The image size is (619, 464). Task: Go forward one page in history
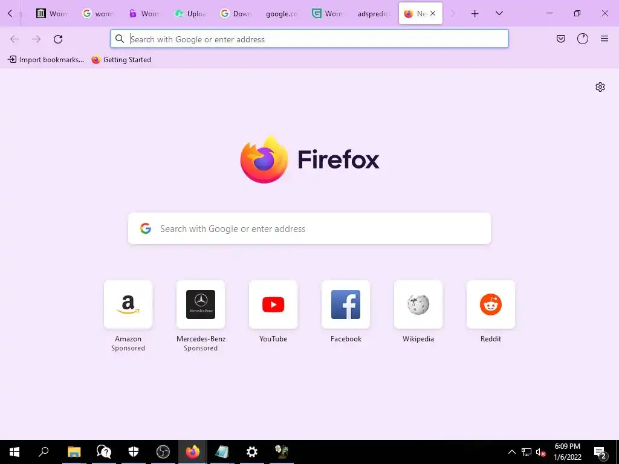tap(36, 39)
